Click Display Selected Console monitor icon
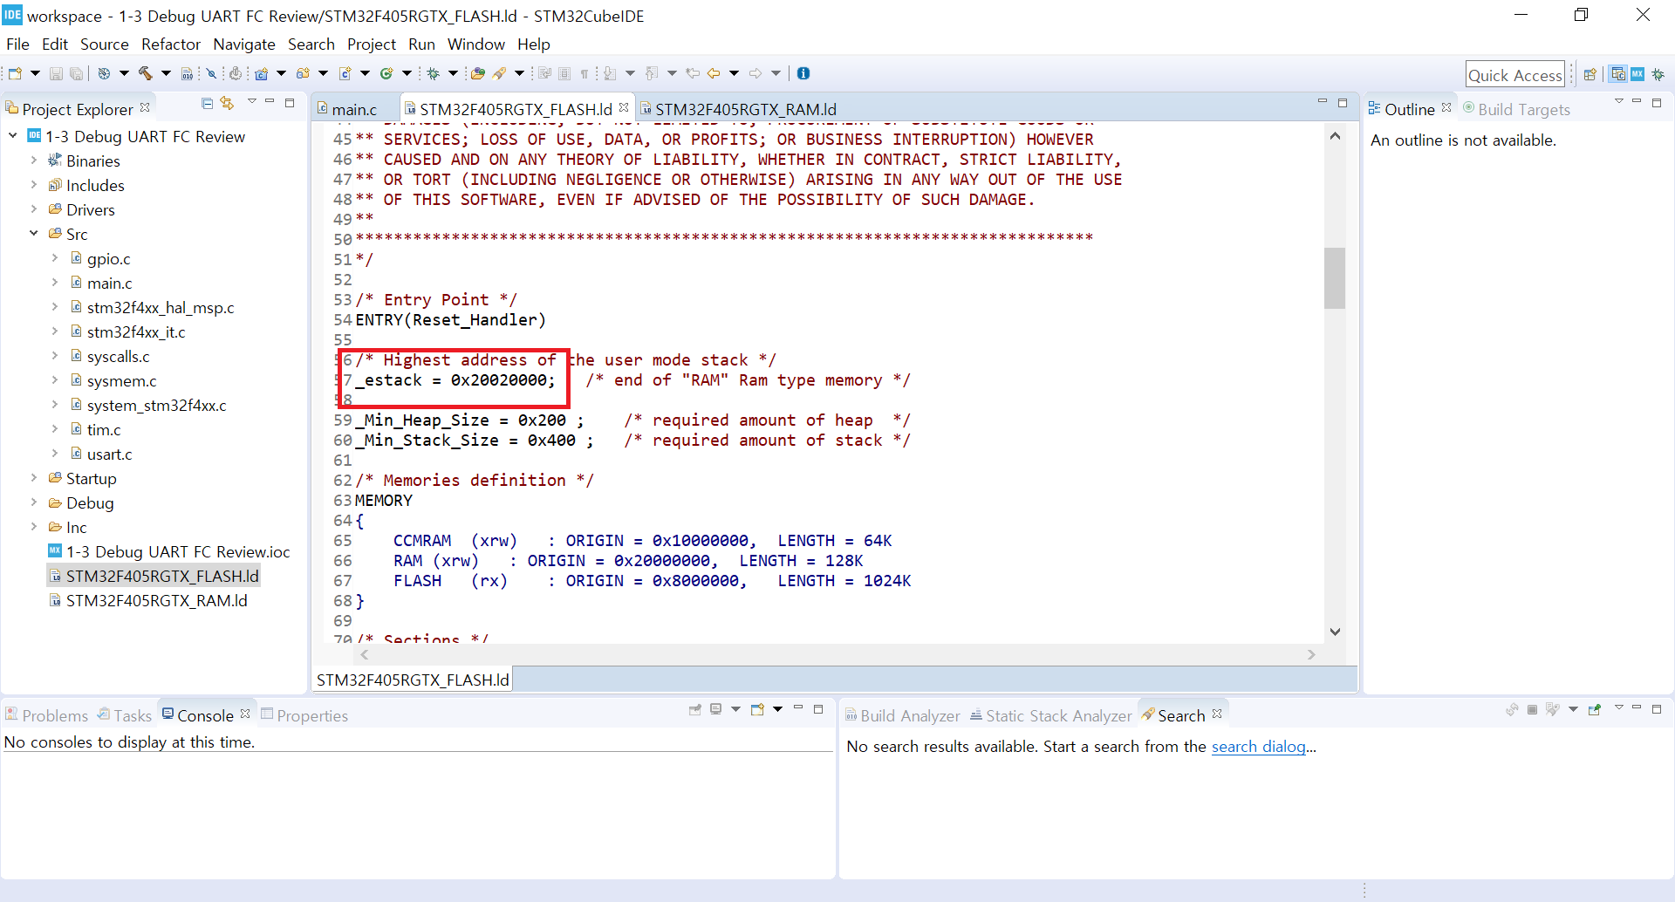The image size is (1675, 902). (x=715, y=709)
